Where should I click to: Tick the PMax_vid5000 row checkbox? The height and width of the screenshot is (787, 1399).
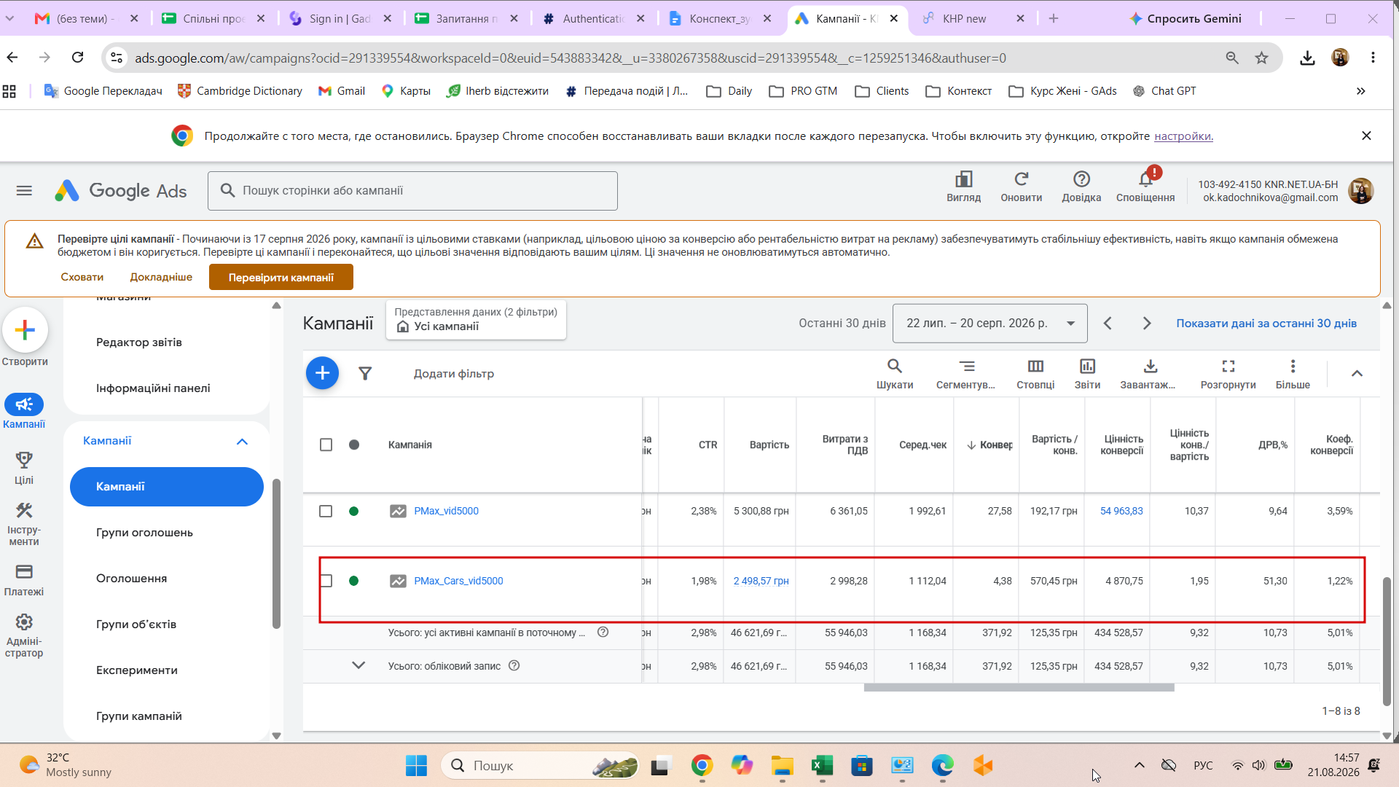tap(326, 512)
